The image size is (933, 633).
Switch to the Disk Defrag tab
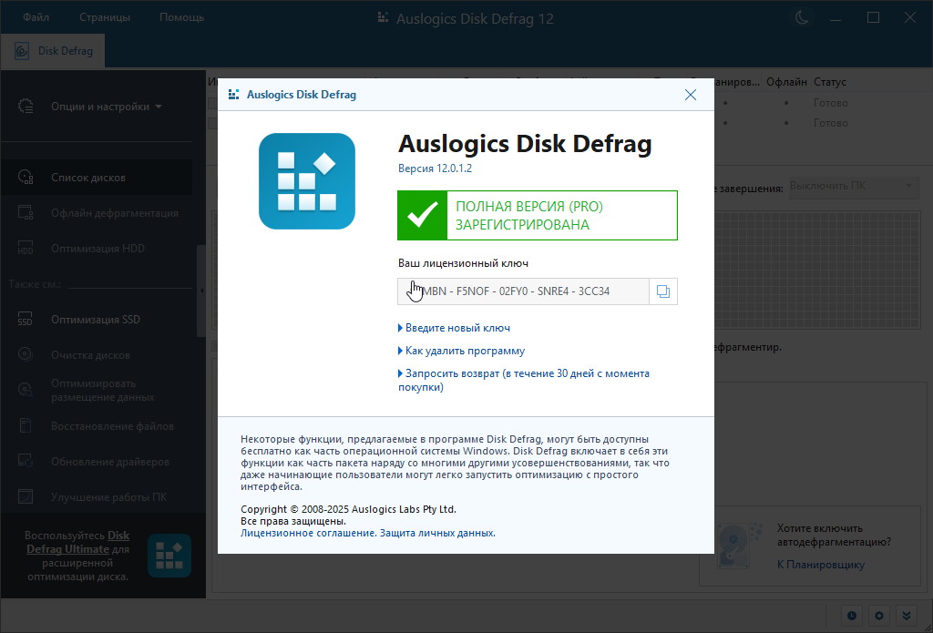click(52, 51)
